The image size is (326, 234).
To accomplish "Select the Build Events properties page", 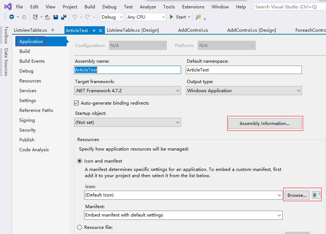I will (32, 61).
